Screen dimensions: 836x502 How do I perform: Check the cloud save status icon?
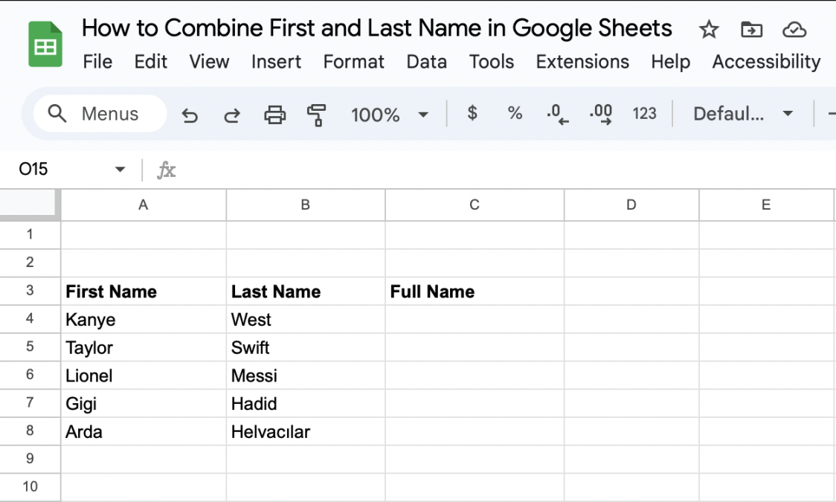[794, 30]
